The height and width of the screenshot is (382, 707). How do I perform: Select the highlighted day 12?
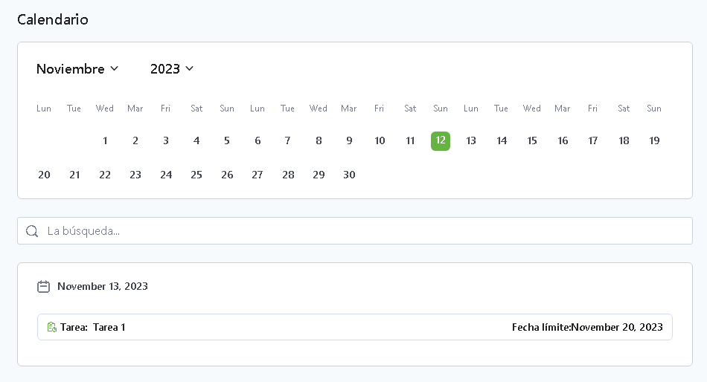click(x=441, y=140)
